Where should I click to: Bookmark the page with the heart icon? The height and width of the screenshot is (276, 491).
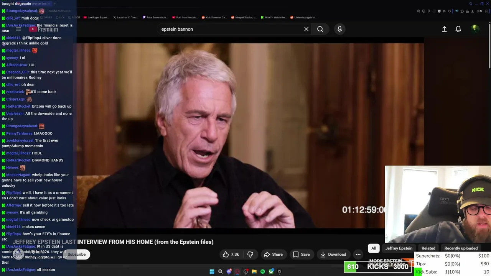pos(450,11)
